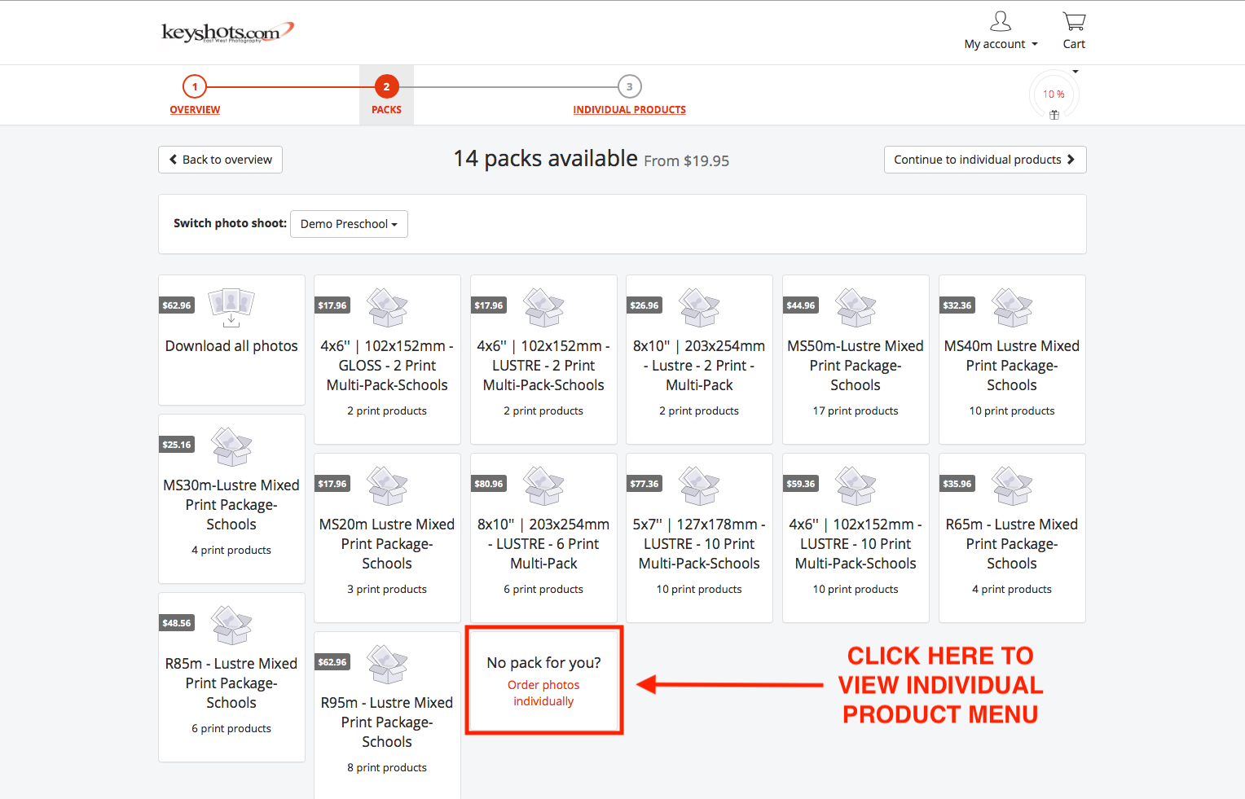Click the R95m Lustre package box icon
The image size is (1245, 799).
pyautogui.click(x=387, y=664)
